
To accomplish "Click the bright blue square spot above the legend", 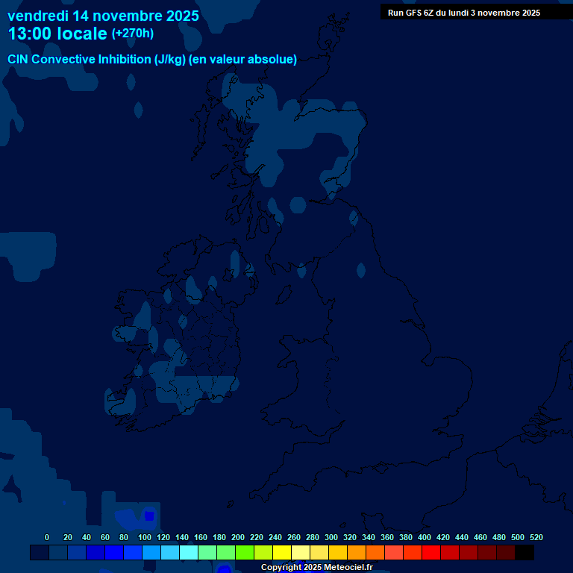I will click(149, 516).
